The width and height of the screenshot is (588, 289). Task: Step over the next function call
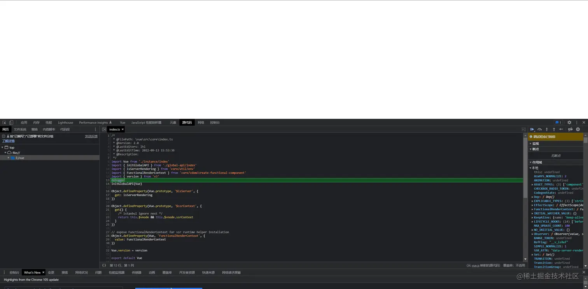(x=539, y=130)
